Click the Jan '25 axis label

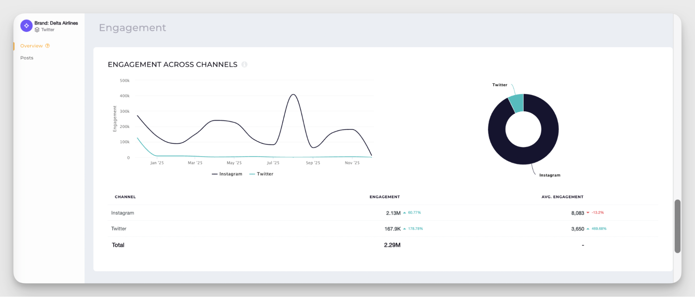[x=157, y=163]
